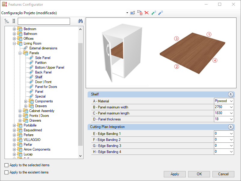
Task: Click the Bathroom folder icon
Action: click(x=20, y=34)
